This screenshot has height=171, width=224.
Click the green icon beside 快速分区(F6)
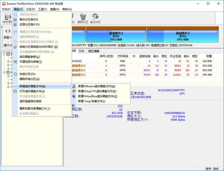[15, 74]
